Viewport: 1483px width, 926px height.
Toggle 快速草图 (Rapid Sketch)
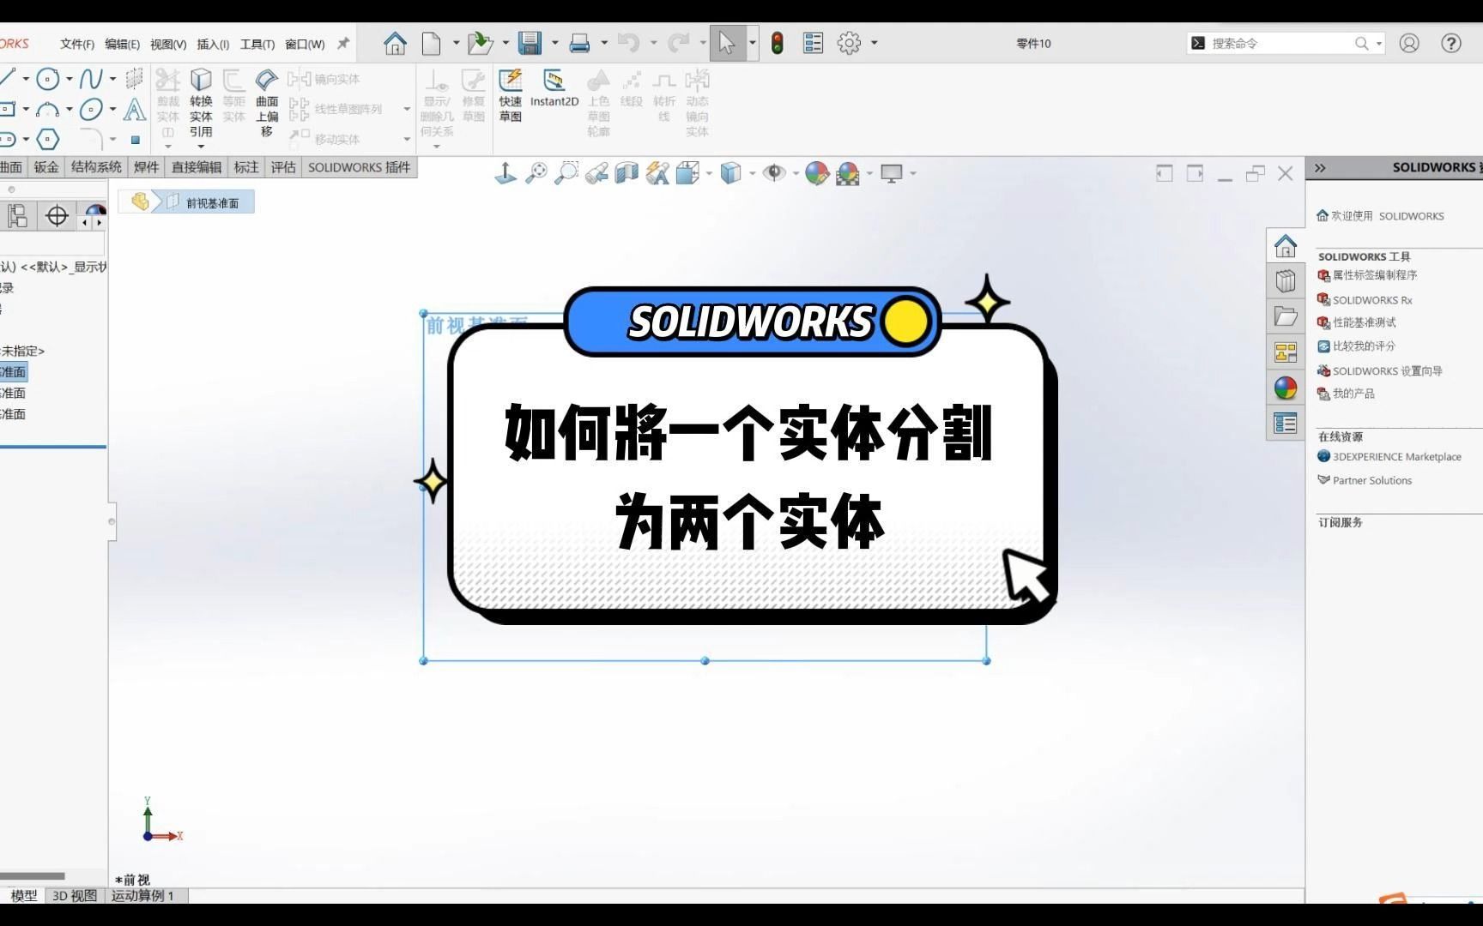511,95
